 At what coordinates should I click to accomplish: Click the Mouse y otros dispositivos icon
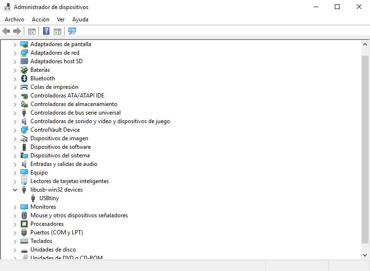(24, 215)
